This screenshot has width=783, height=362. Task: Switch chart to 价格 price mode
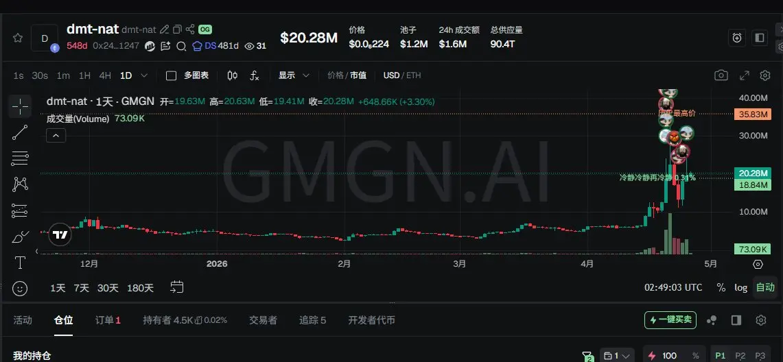335,75
